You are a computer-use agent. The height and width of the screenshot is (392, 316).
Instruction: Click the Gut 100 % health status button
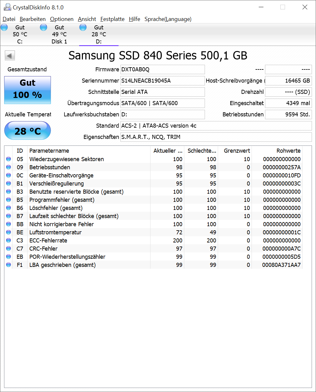28,90
